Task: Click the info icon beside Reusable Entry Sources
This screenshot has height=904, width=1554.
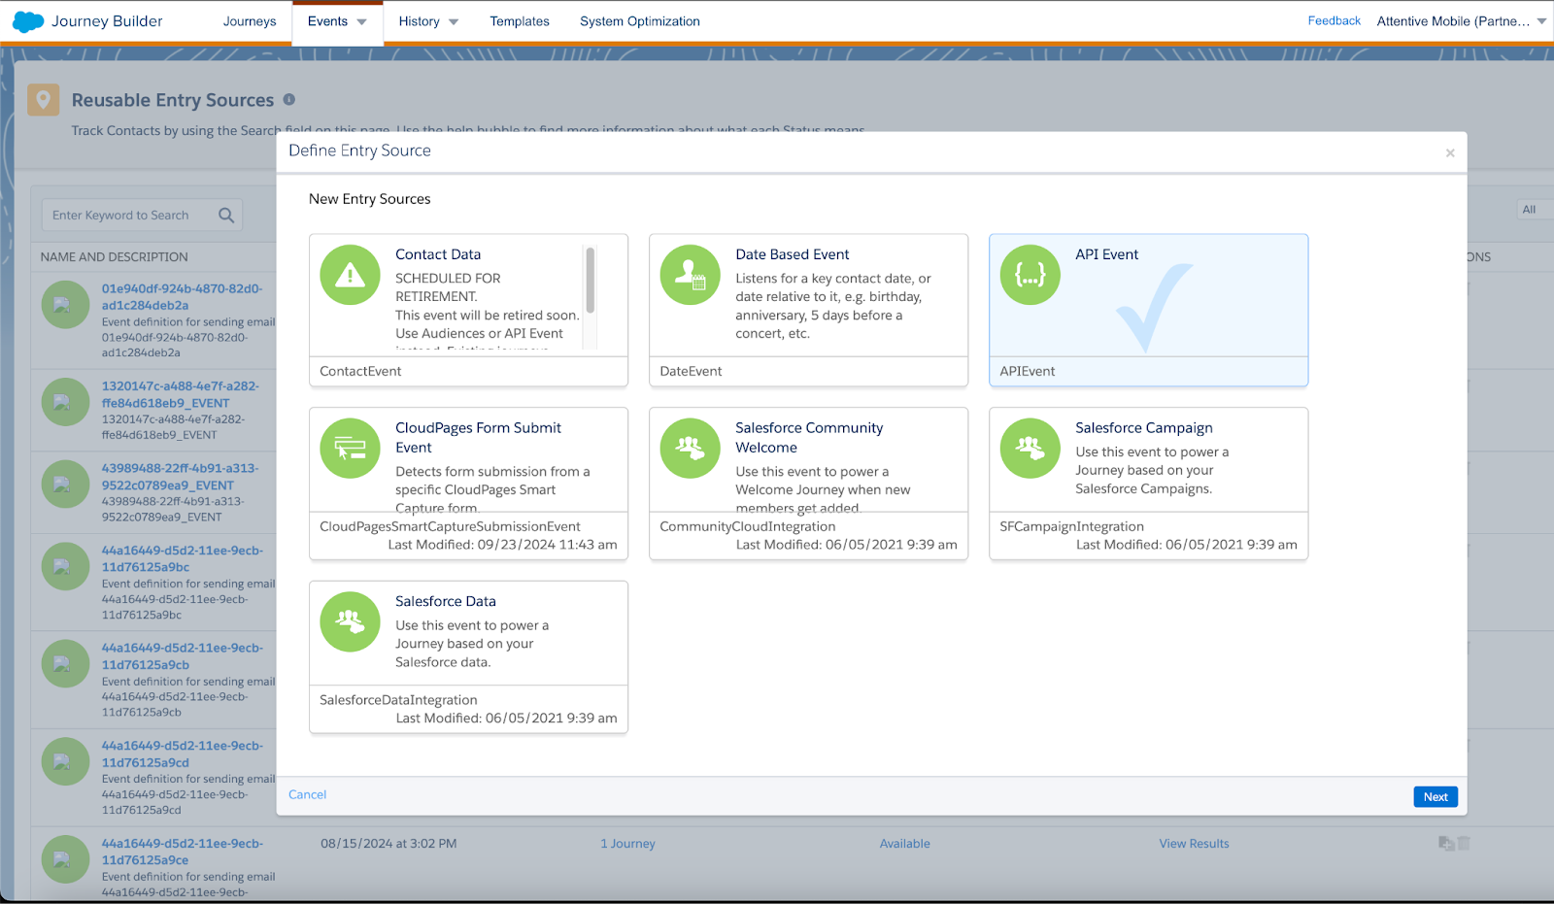Action: [x=289, y=100]
